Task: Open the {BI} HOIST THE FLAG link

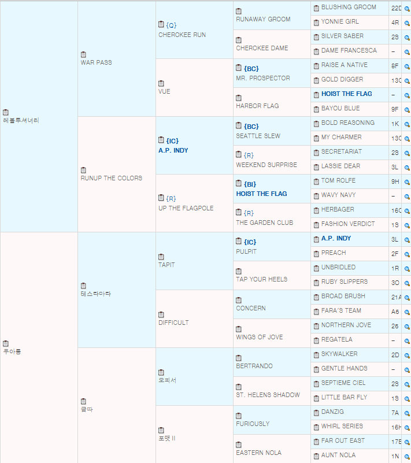Action: (x=261, y=194)
